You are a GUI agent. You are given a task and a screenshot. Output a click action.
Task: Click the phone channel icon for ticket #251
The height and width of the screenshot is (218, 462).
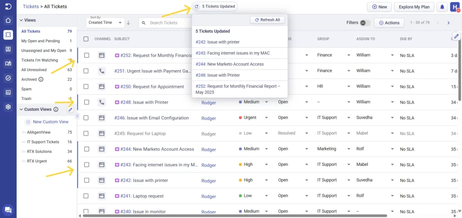pos(102,71)
